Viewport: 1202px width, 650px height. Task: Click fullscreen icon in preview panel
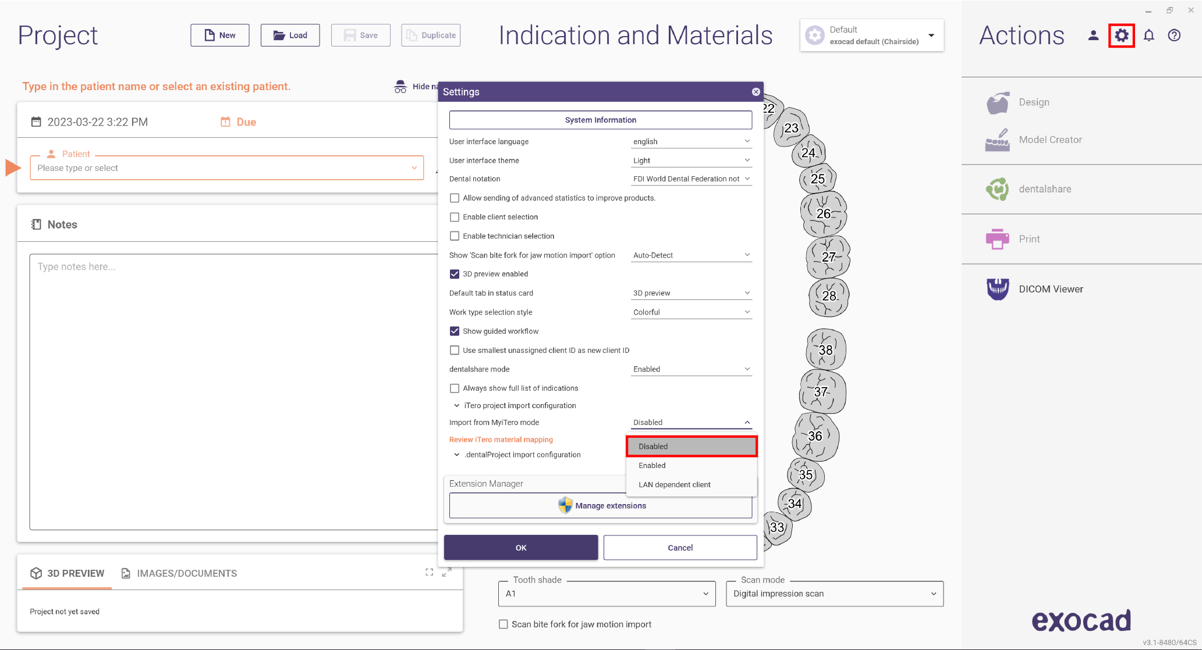coord(429,573)
